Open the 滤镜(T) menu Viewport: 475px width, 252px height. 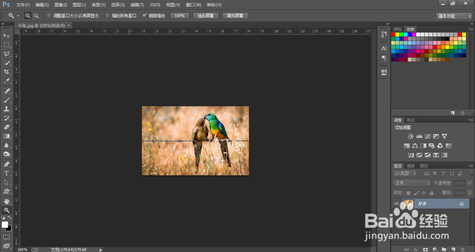click(137, 5)
